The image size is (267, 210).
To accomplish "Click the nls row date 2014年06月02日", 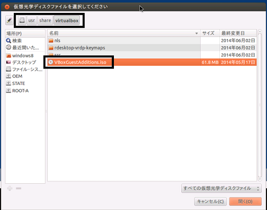I will 238,40.
